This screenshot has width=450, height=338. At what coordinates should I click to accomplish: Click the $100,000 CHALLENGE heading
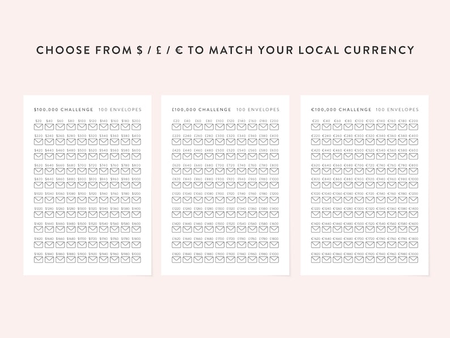63,109
